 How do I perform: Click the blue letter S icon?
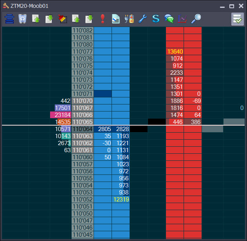coord(156,18)
